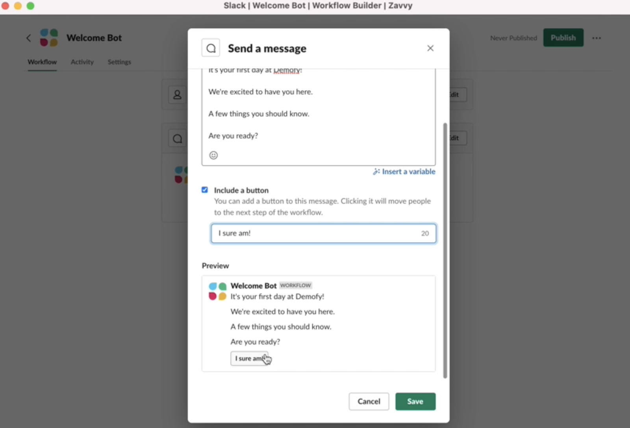Viewport: 630px width, 428px height.
Task: Open the emoji picker in the message editor
Action: 213,155
